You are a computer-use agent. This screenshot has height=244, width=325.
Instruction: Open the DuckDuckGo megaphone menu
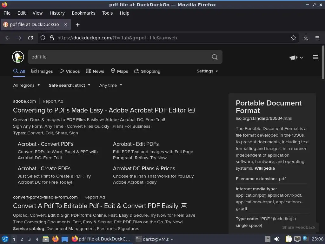coord(296,58)
